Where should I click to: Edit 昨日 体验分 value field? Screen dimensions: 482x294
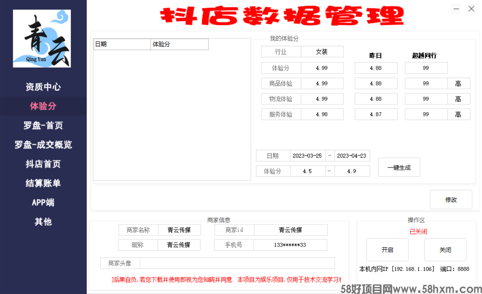point(376,68)
